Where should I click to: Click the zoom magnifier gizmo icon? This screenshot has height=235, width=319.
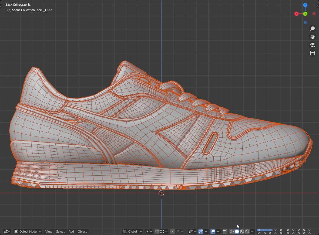(313, 29)
